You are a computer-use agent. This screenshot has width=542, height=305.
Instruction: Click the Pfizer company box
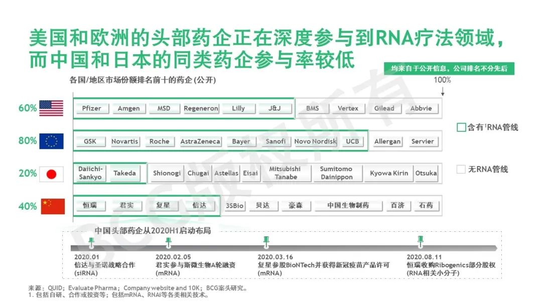(x=92, y=108)
